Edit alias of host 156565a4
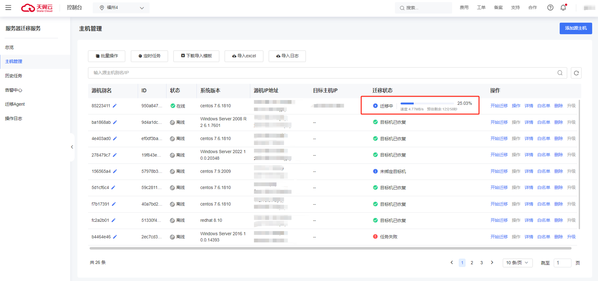The image size is (598, 281). (x=115, y=171)
